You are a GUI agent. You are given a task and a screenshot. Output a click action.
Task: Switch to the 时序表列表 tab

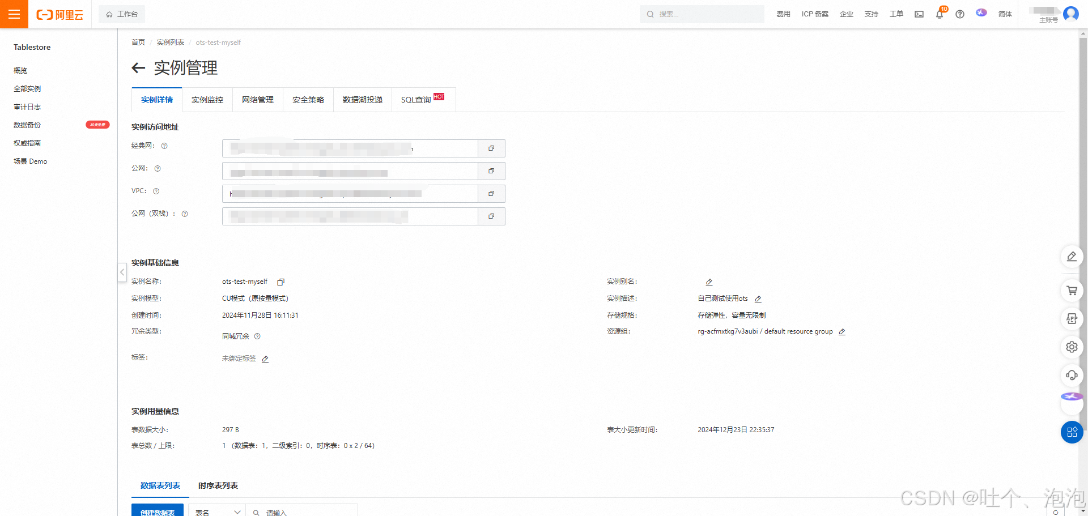tap(218, 485)
